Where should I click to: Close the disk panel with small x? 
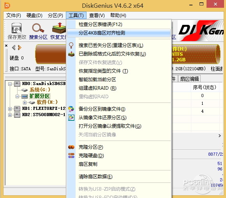click(x=6, y=46)
